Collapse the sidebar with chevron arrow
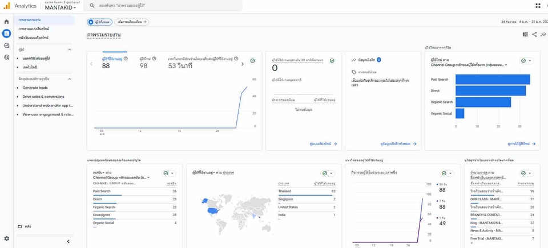The width and height of the screenshot is (548, 248). point(68,241)
